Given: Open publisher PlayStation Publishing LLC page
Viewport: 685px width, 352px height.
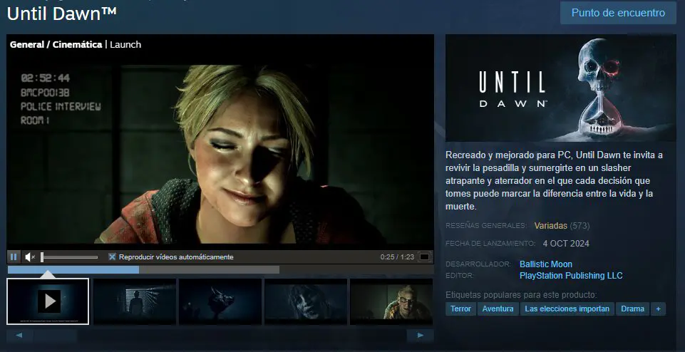Looking at the screenshot, I should 571,276.
